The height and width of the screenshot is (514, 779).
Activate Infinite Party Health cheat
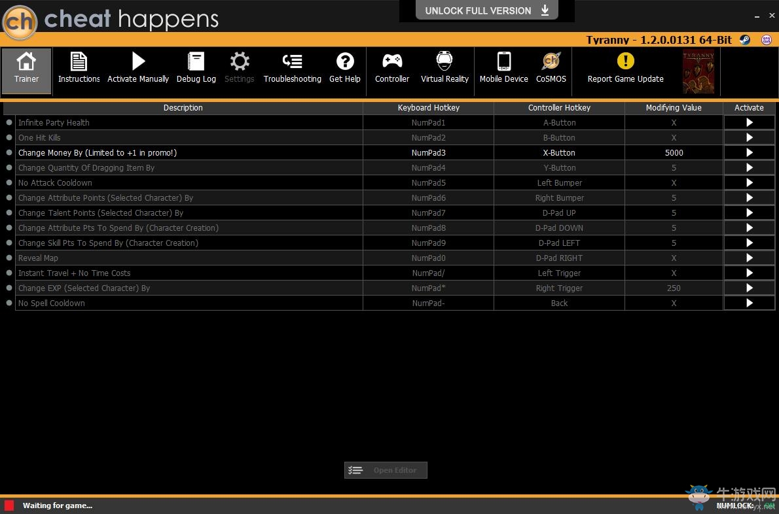pos(749,122)
